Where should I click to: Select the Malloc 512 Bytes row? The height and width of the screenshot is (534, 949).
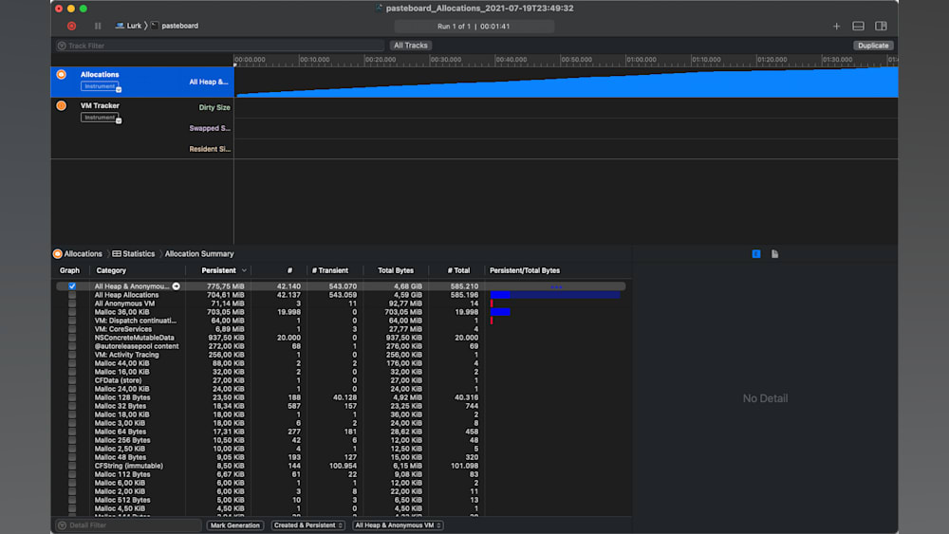[341, 500]
